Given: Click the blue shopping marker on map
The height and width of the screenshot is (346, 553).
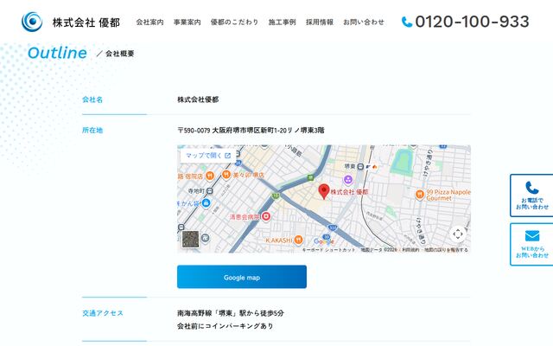Looking at the screenshot, I should [206, 203].
